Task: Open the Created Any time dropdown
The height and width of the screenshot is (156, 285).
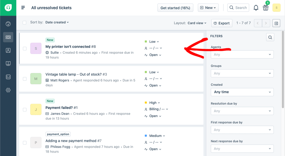Action: click(242, 92)
